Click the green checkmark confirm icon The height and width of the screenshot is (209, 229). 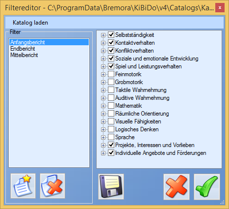click(x=207, y=187)
